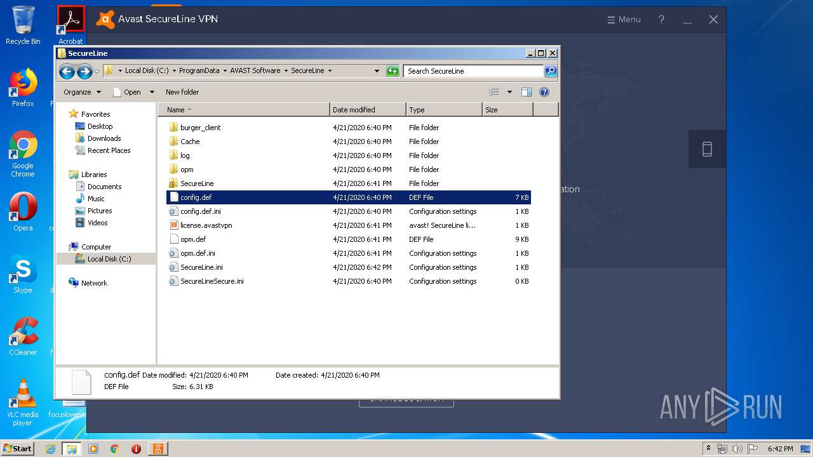This screenshot has width=813, height=457.
Task: Expand dropdown arrow after SecureLine breadcrumb
Action: [330, 70]
